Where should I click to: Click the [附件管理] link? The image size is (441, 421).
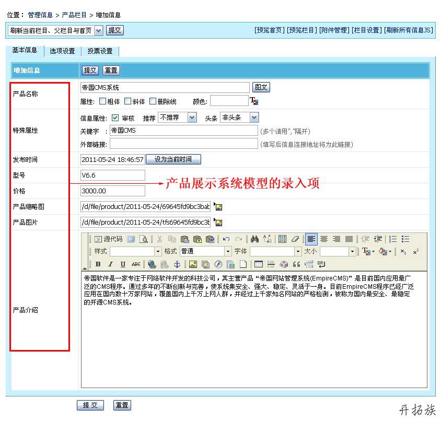(x=334, y=30)
